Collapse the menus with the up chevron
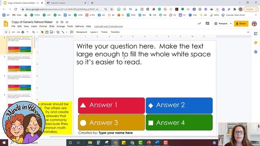This screenshot has width=260, height=146. (248, 32)
